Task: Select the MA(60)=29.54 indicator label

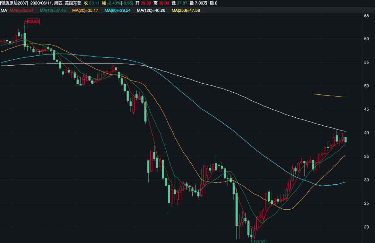Action: (117, 10)
